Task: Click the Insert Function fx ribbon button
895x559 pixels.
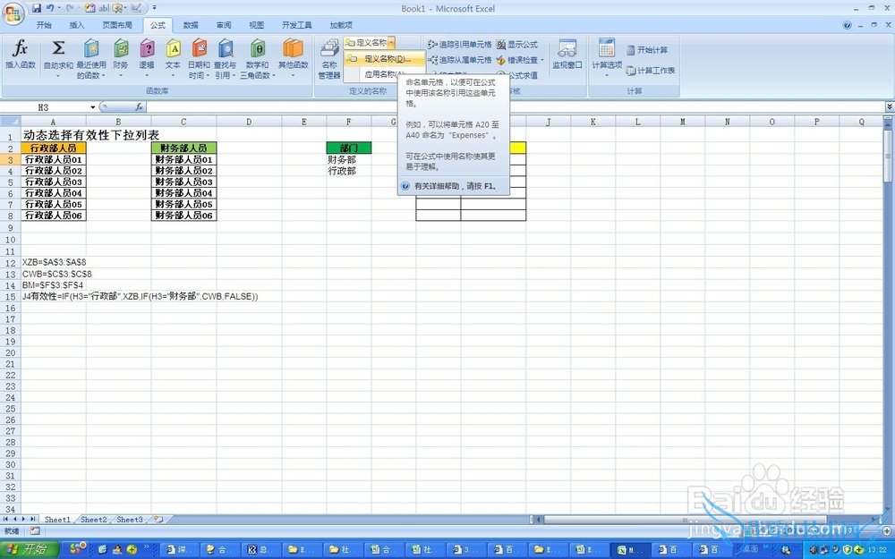Action: tap(20, 57)
